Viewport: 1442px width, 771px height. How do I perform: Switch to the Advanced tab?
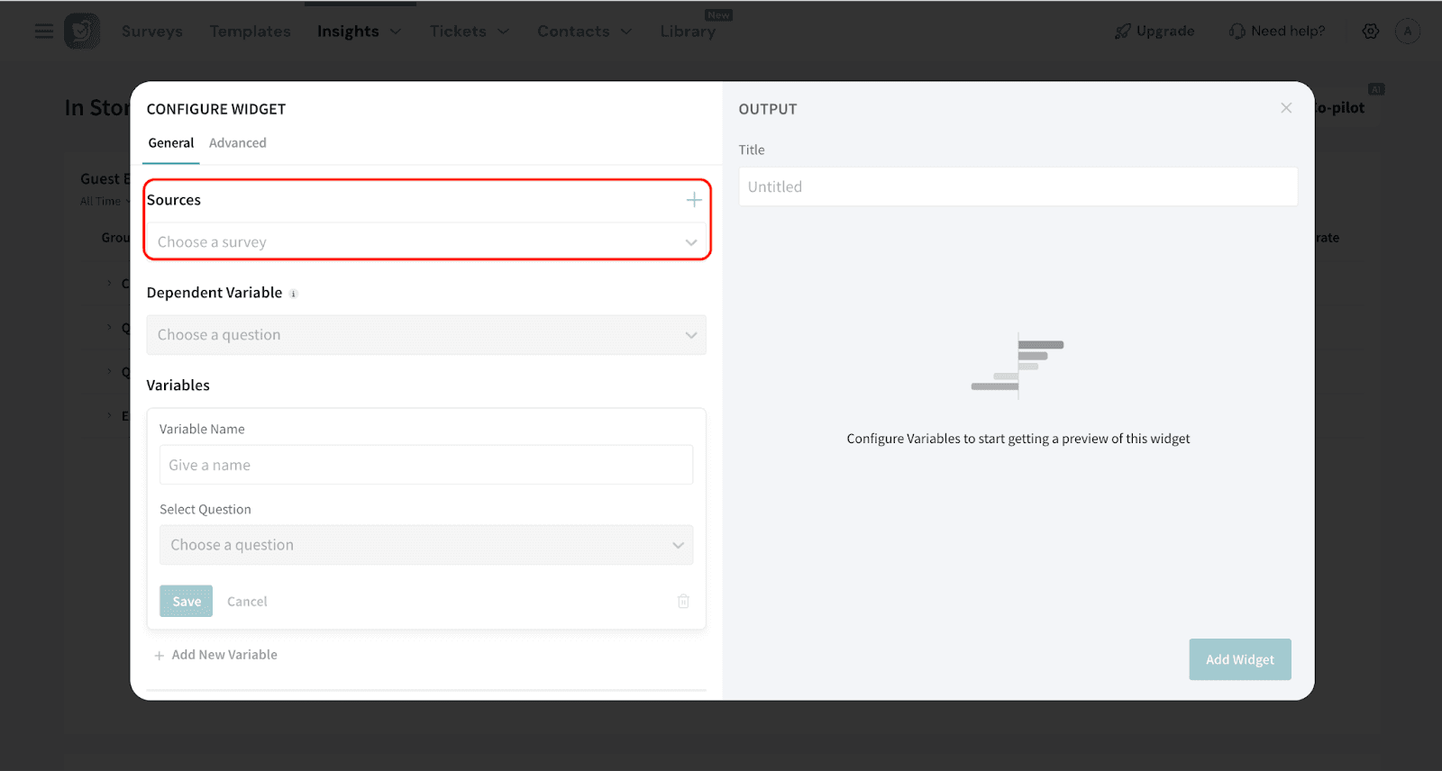[x=237, y=143]
